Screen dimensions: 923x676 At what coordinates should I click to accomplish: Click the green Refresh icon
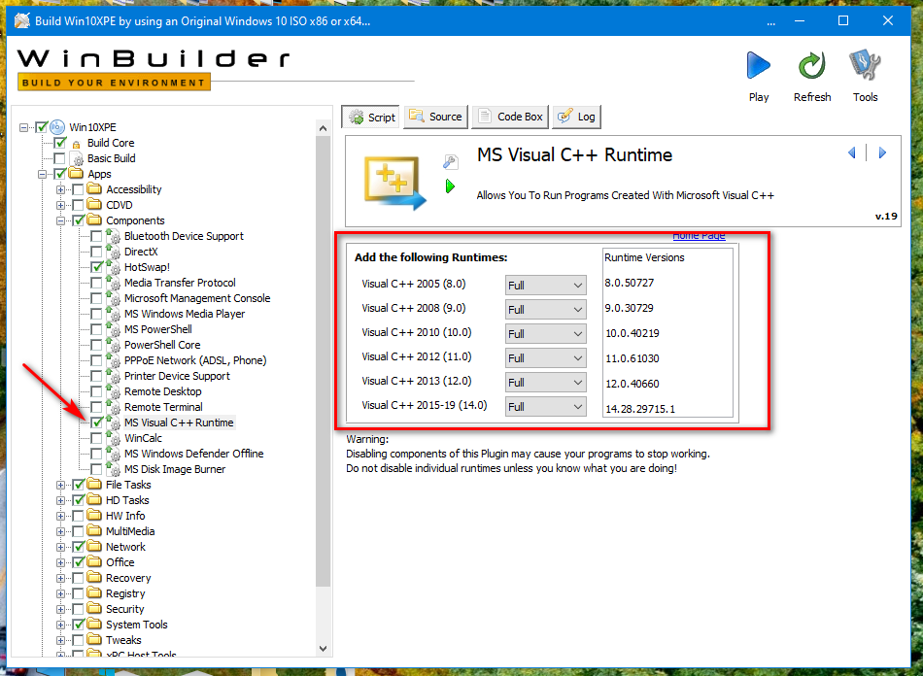coord(811,65)
